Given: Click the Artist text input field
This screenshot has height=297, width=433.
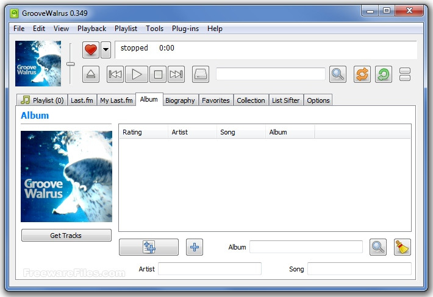Looking at the screenshot, I should 210,268.
